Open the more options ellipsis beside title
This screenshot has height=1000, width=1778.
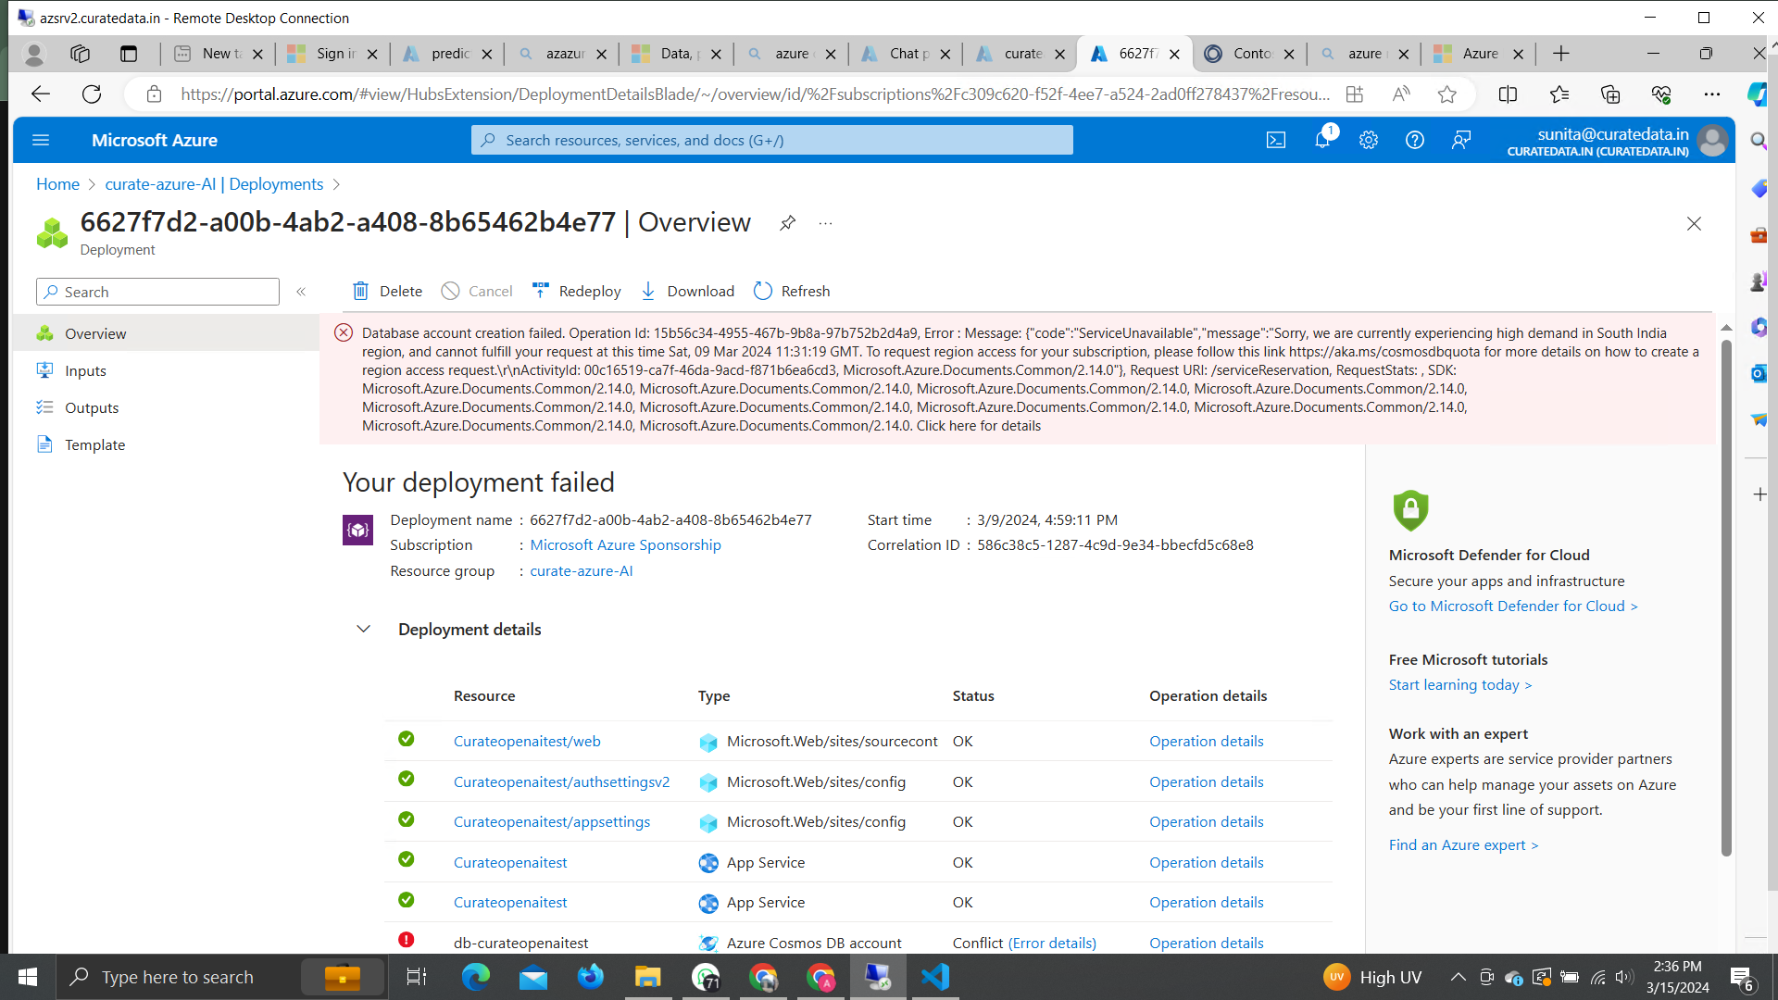coord(825,223)
